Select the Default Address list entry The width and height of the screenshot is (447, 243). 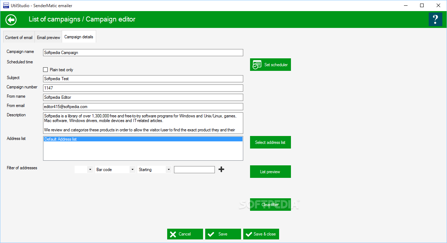(x=143, y=139)
